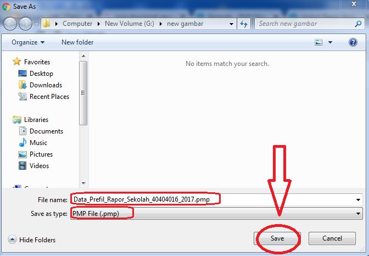
Task: Expand the arrow after Computer breadcrumb
Action: click(99, 24)
